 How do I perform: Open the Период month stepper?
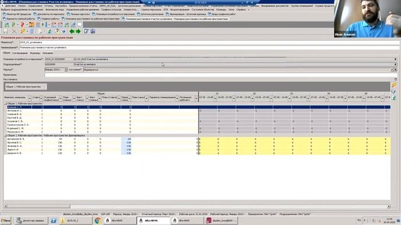[x=66, y=69]
